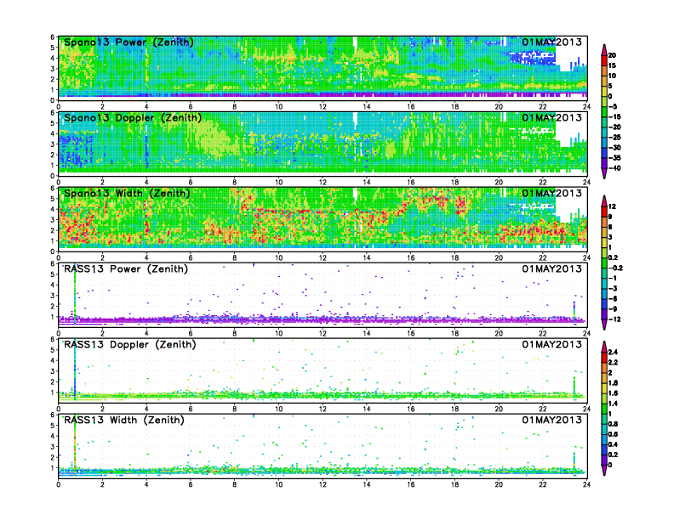This screenshot has width=674, height=520.
Task: Click hour tick '10' below RASS13 Doppler plot
Action: coord(278,409)
